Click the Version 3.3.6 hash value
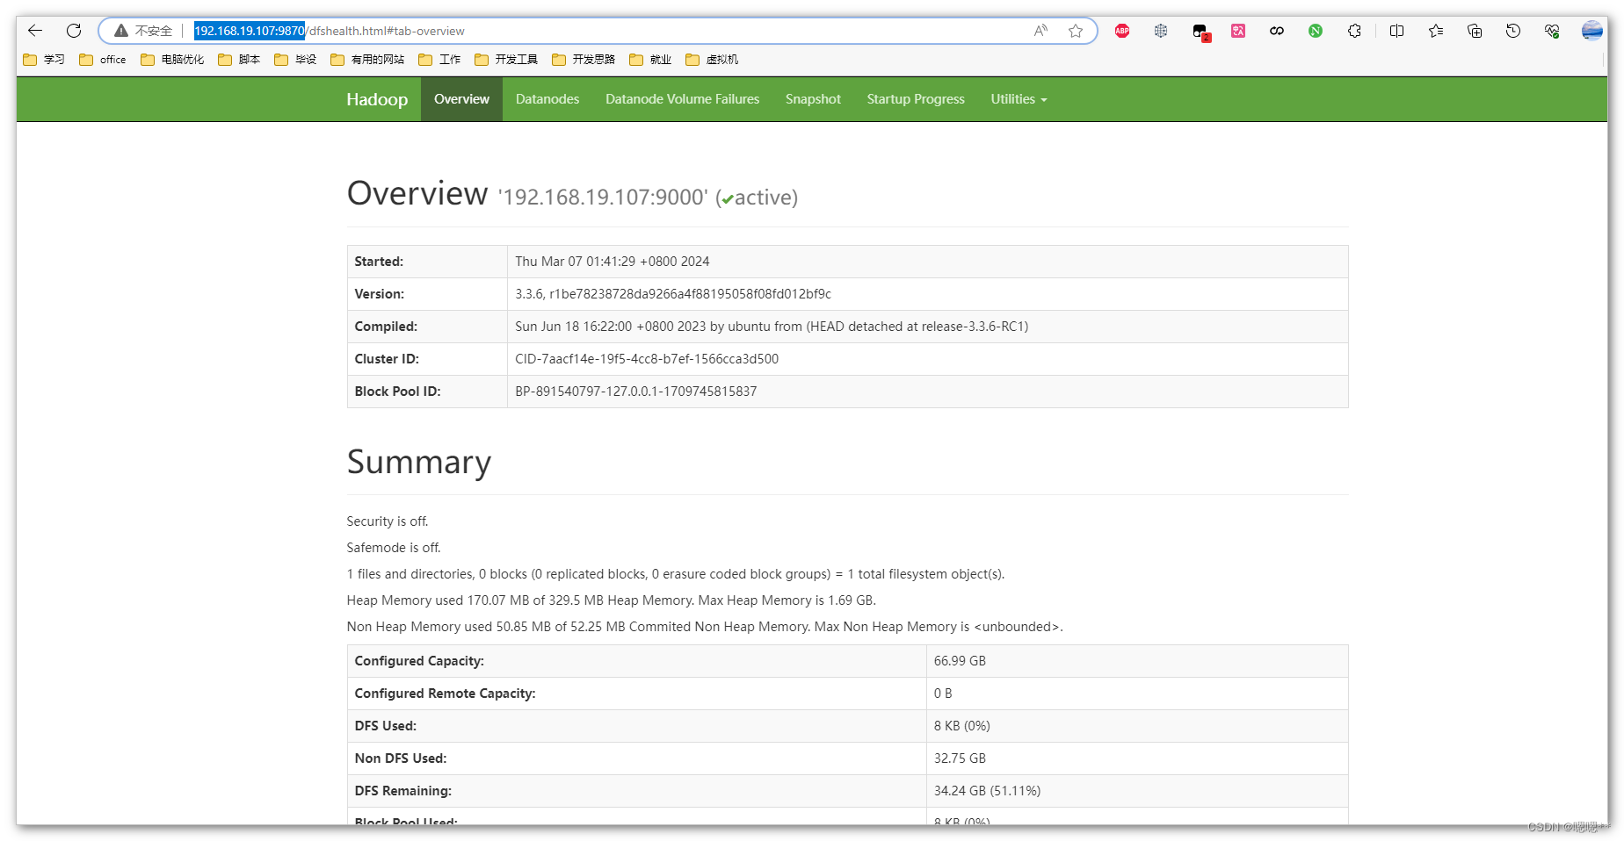Screen dimensions: 1624x841 click(673, 294)
